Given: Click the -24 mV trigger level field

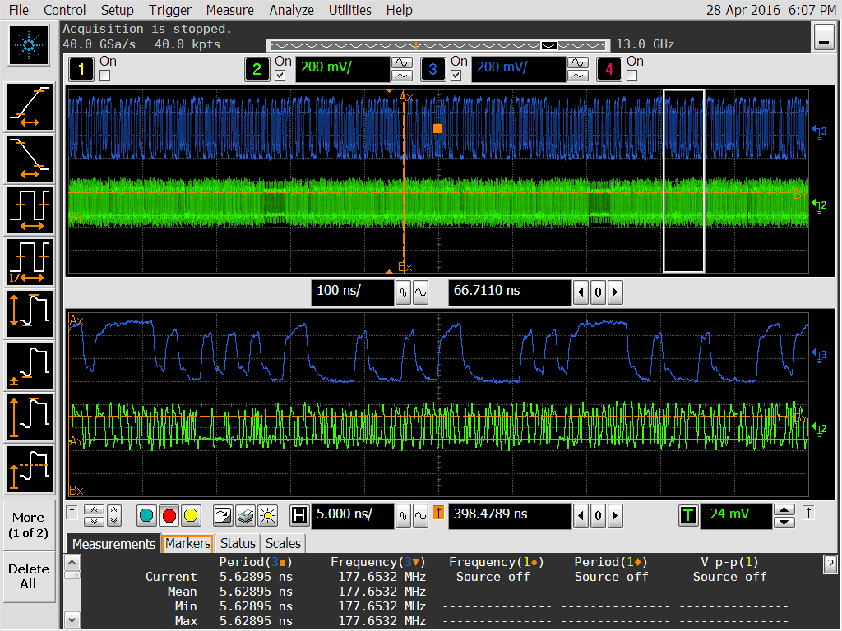Looking at the screenshot, I should click(735, 515).
